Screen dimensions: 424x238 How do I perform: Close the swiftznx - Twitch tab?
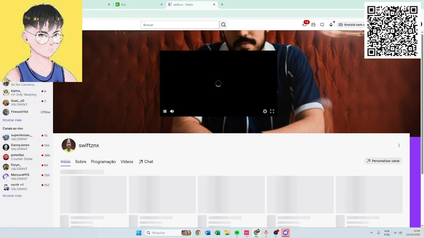click(214, 5)
